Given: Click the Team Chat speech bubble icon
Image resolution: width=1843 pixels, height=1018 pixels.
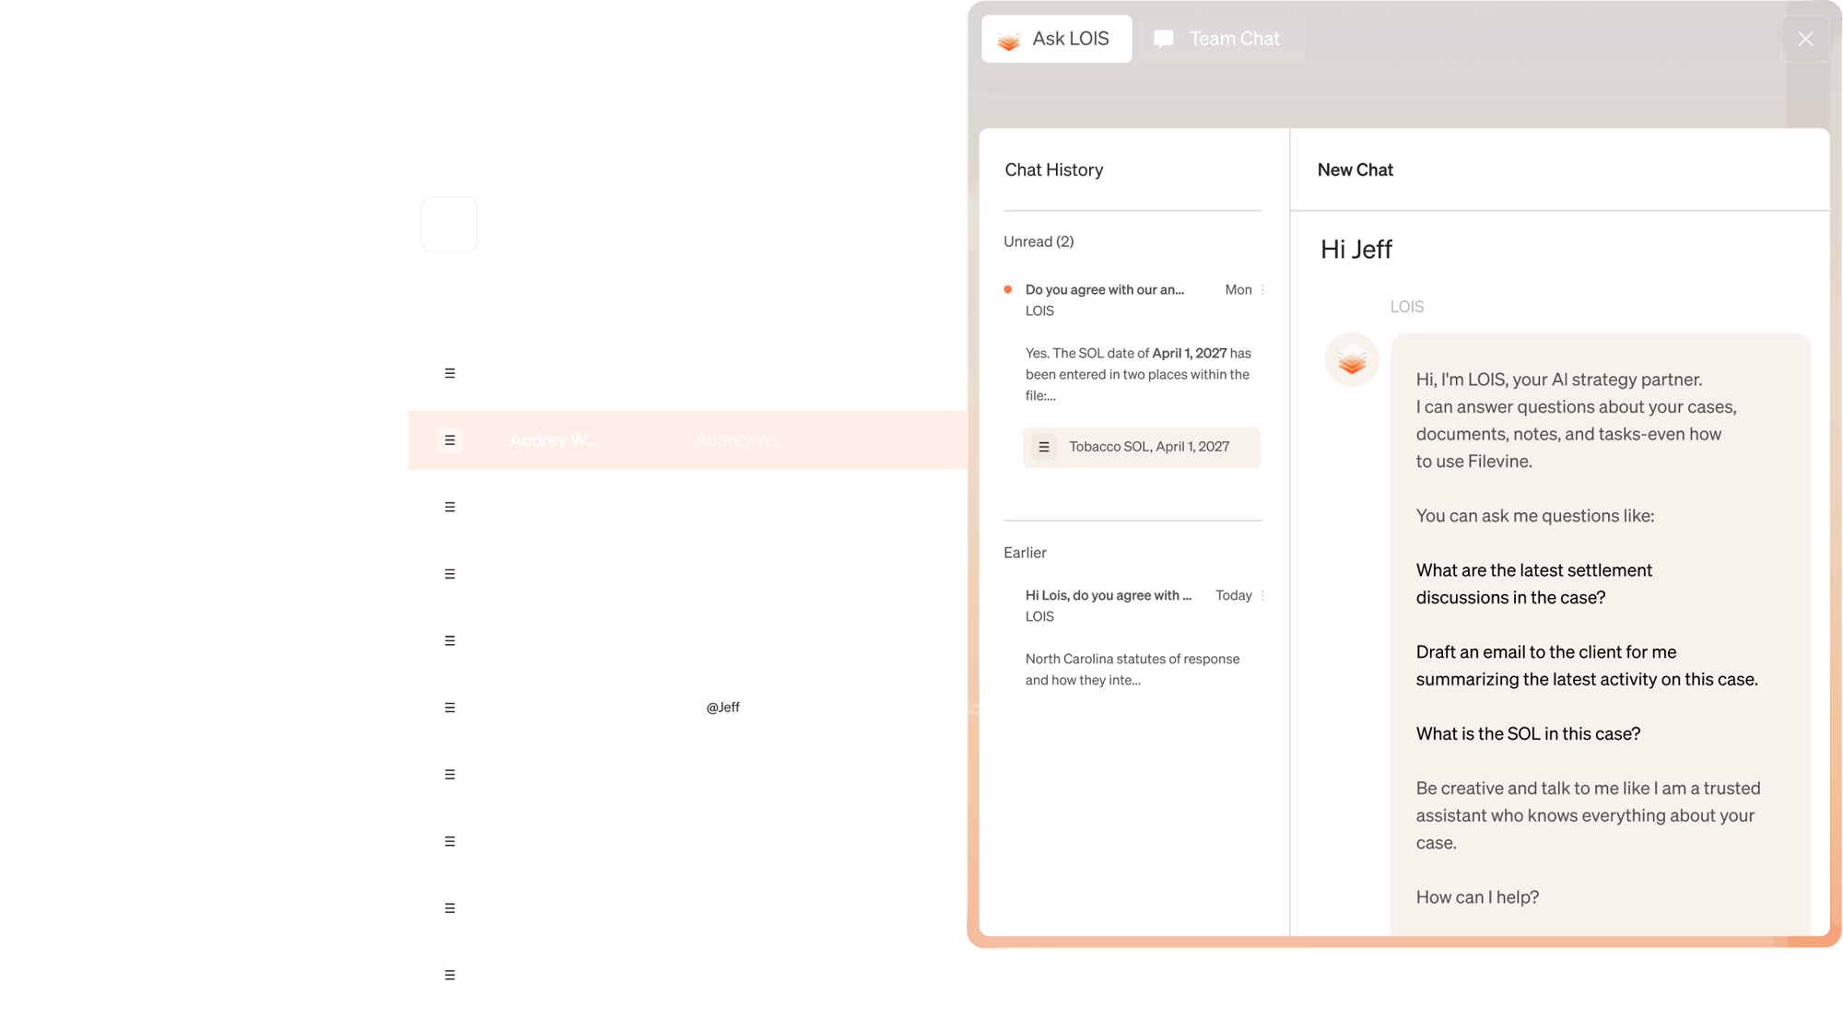Looking at the screenshot, I should (x=1164, y=39).
